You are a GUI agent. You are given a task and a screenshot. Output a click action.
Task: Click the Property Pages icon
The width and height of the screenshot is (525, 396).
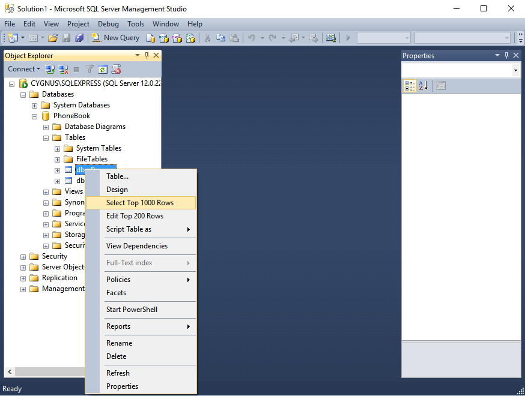(441, 86)
